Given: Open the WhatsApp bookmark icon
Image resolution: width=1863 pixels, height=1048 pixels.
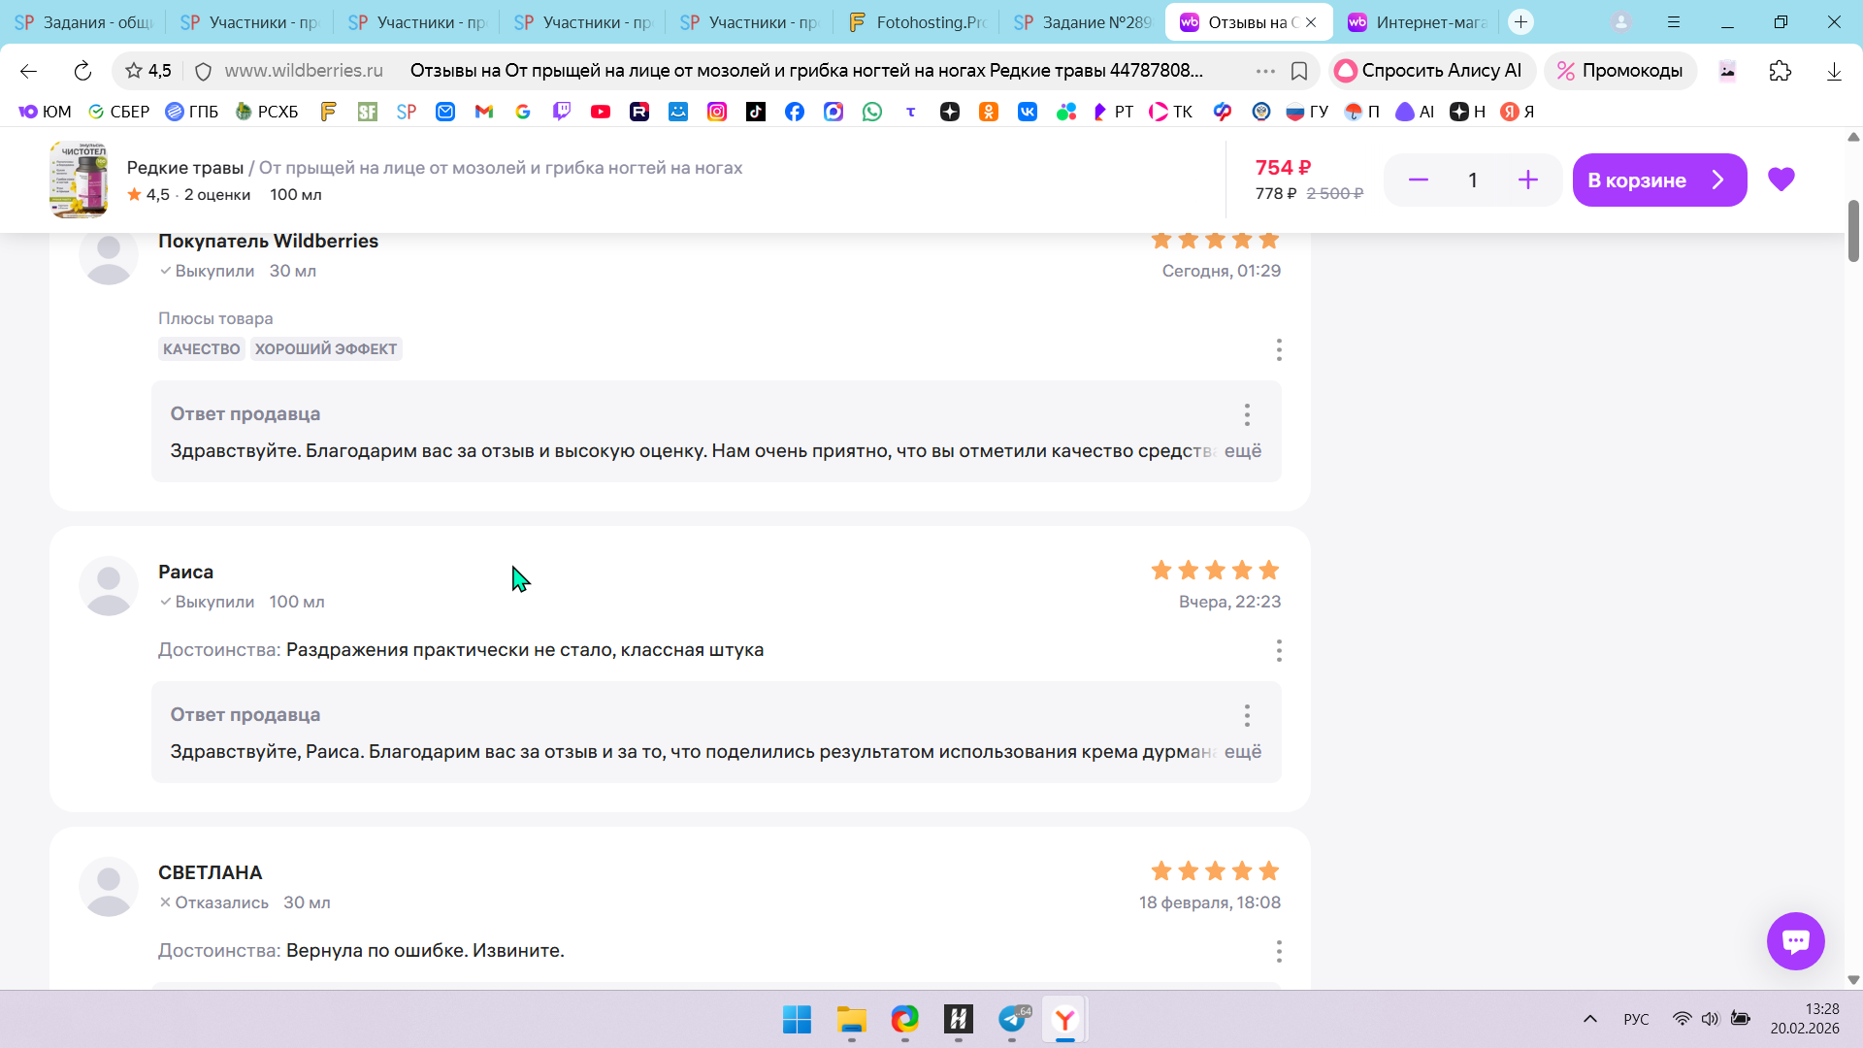Looking at the screenshot, I should (x=872, y=112).
